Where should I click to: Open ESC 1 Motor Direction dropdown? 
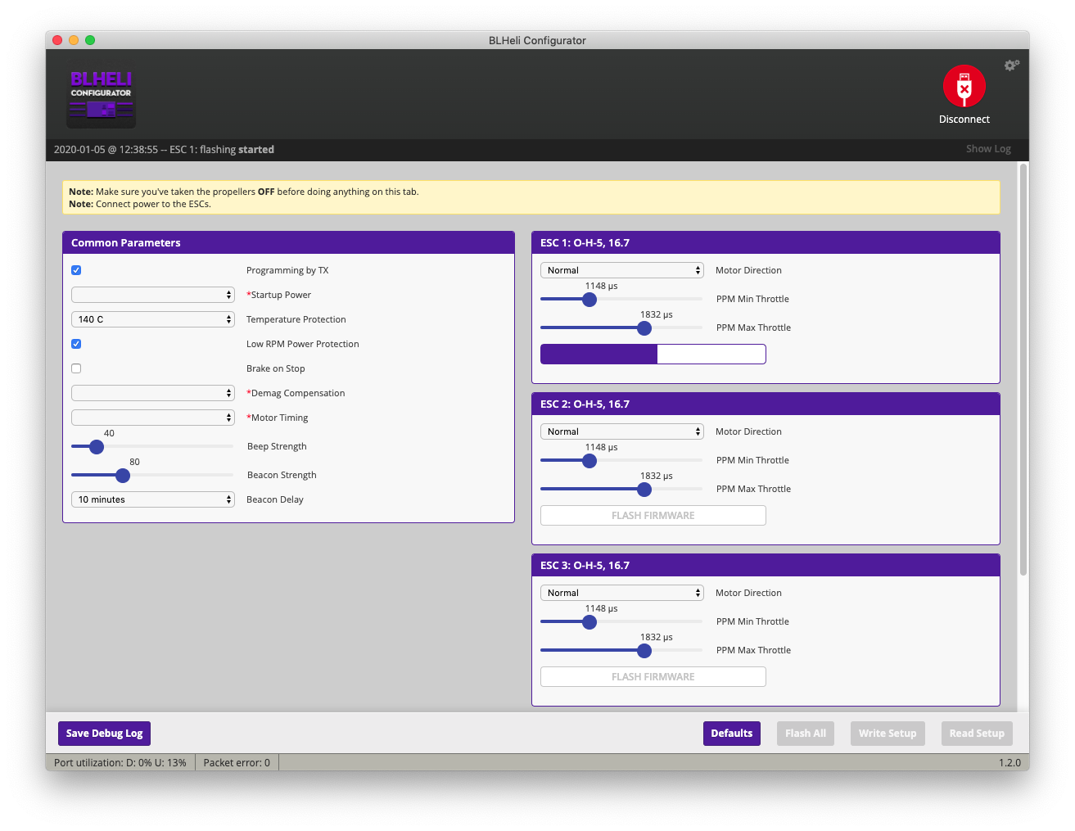622,270
